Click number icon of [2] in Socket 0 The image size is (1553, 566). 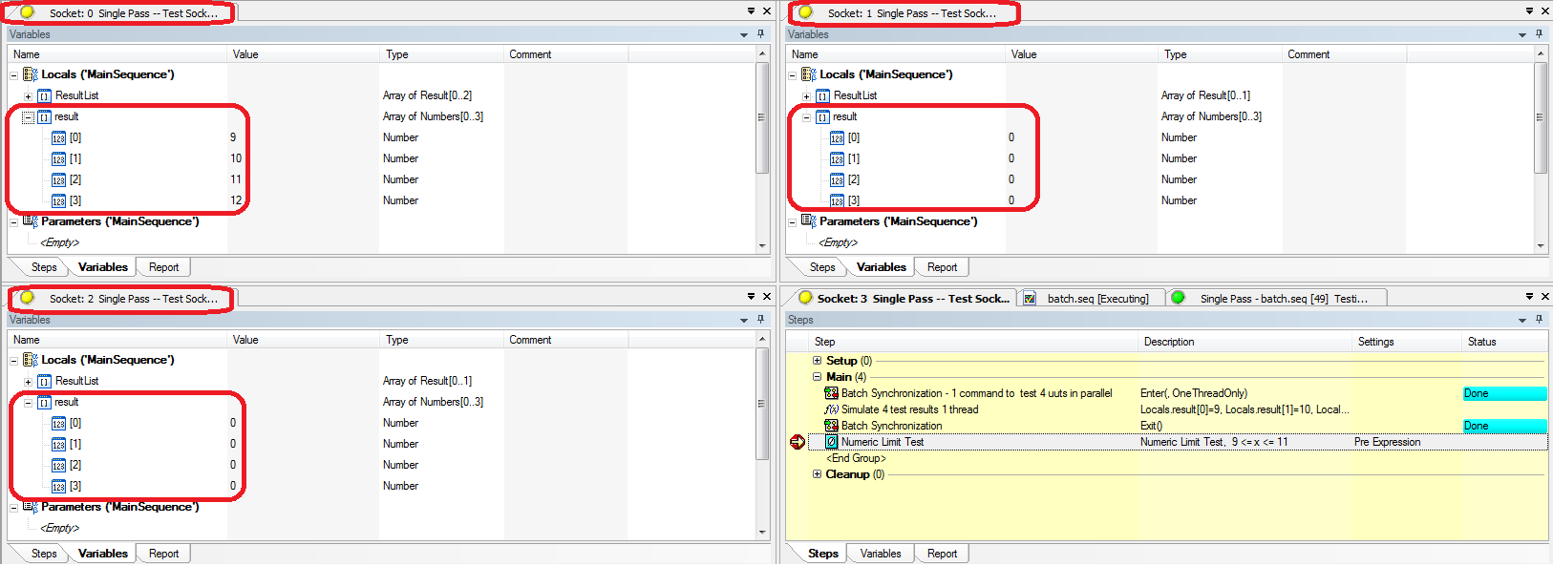(x=58, y=180)
